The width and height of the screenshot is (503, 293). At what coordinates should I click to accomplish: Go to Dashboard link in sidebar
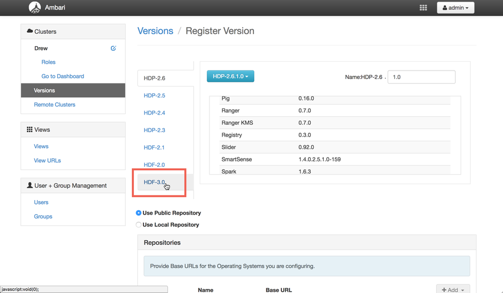coord(62,76)
